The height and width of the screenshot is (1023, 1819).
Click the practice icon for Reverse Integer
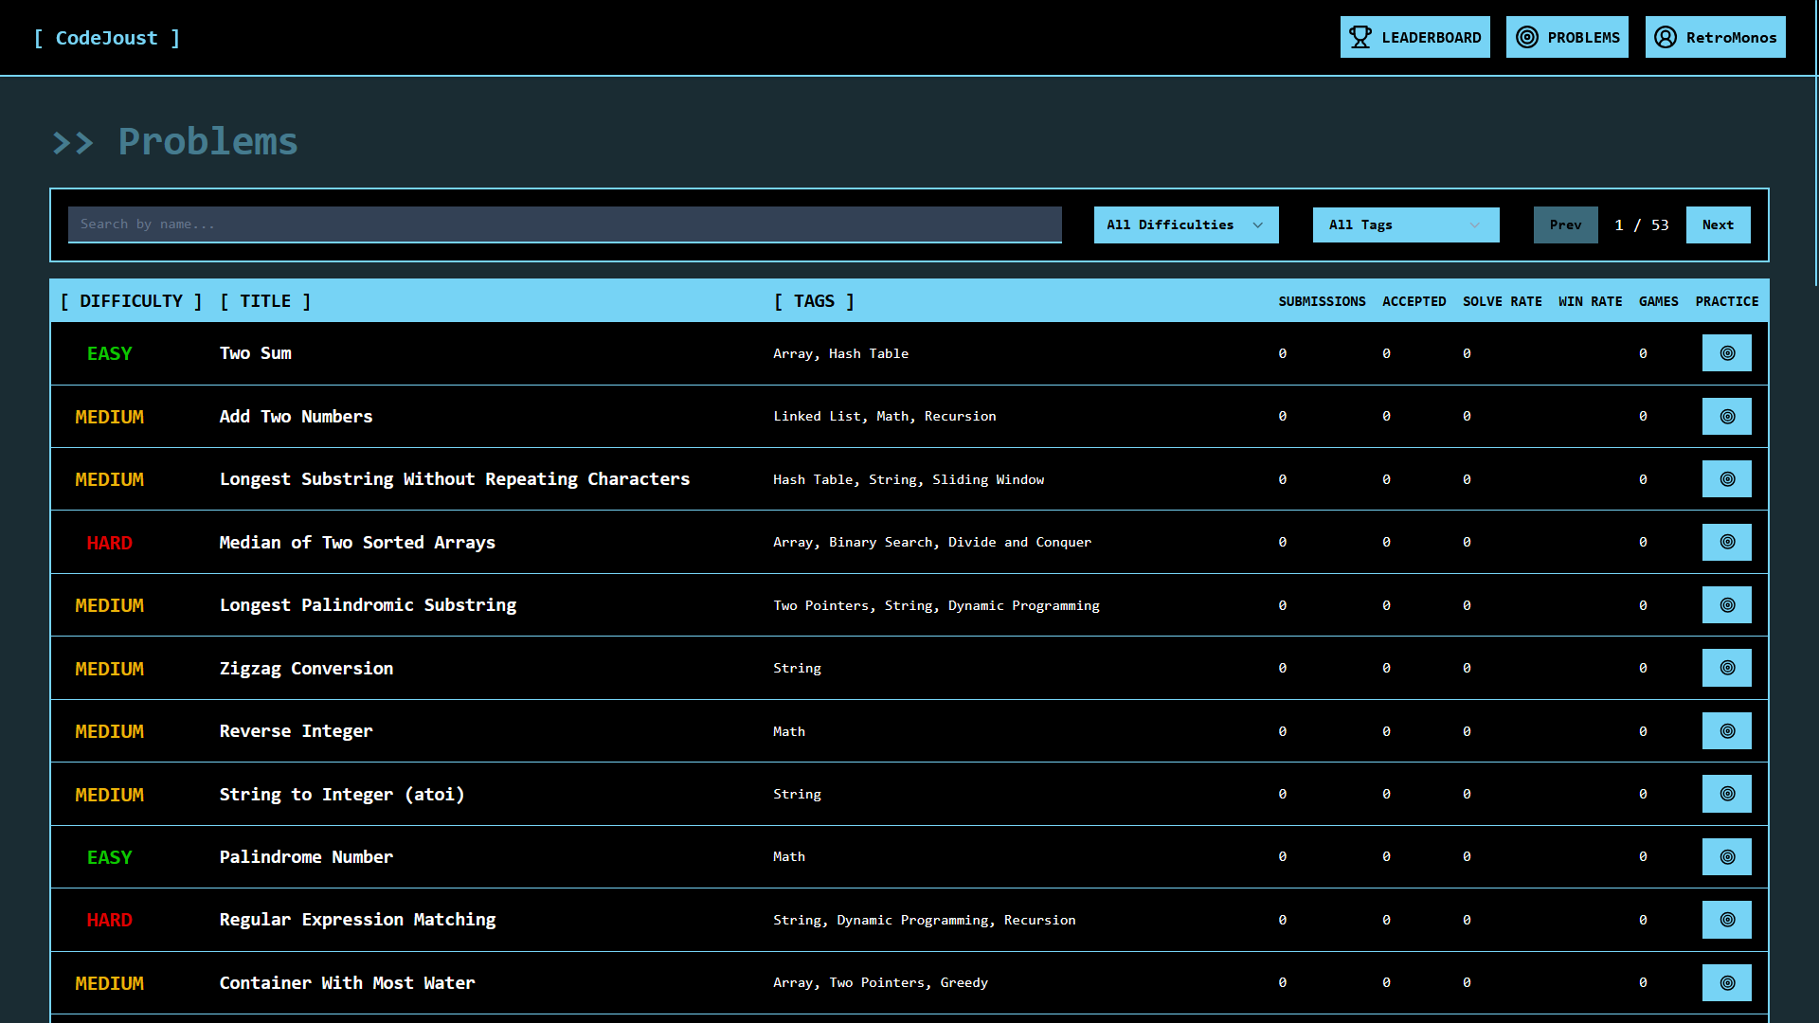click(1726, 731)
